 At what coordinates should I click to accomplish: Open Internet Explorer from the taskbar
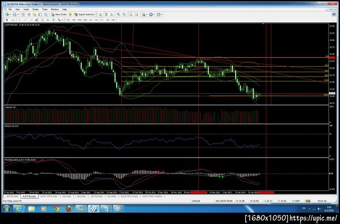(x=19, y=209)
